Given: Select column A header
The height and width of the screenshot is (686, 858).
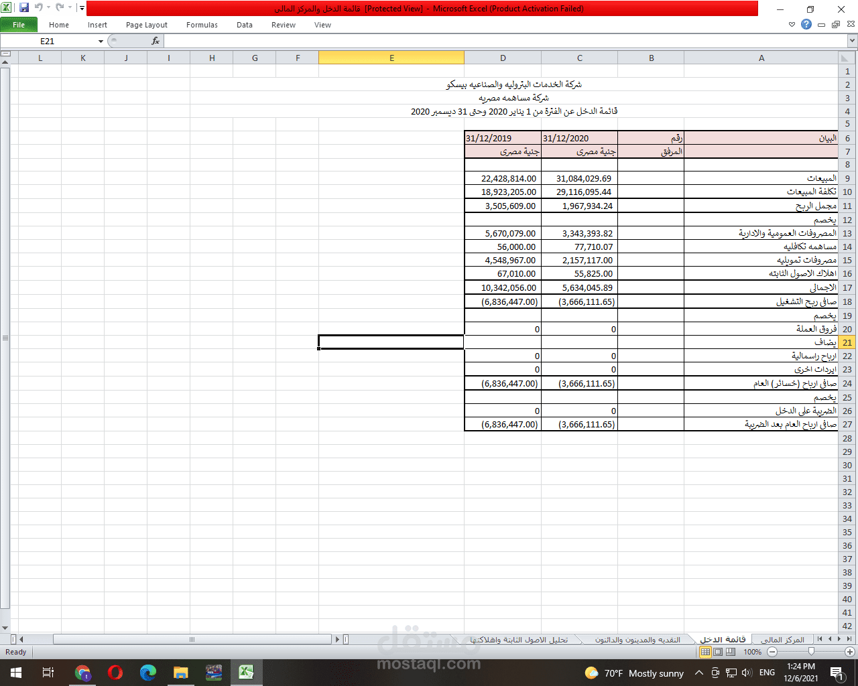Looking at the screenshot, I should pos(761,58).
